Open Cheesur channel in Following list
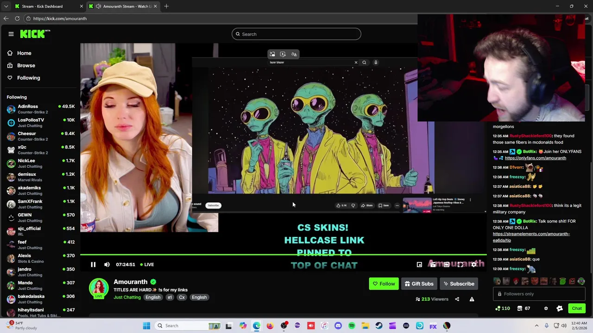 tap(41, 136)
